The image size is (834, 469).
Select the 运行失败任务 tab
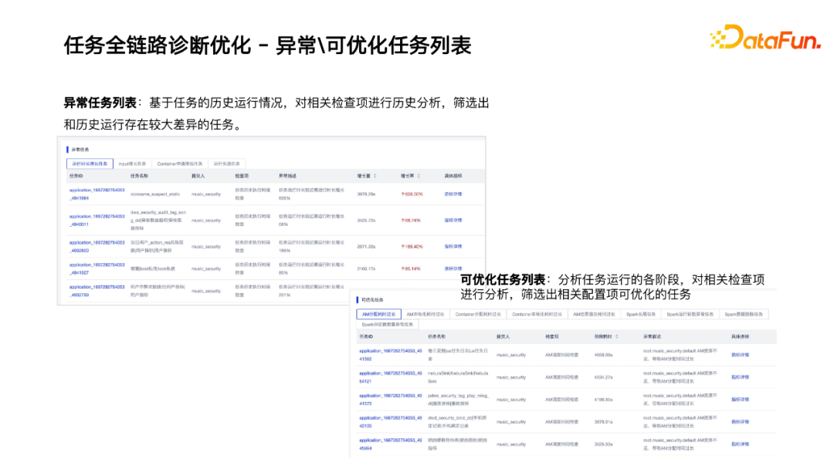pyautogui.click(x=226, y=164)
